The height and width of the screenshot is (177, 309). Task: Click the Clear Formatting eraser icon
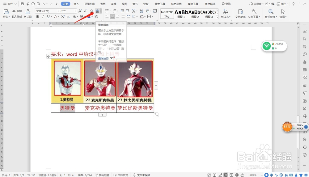pyautogui.click(x=91, y=11)
